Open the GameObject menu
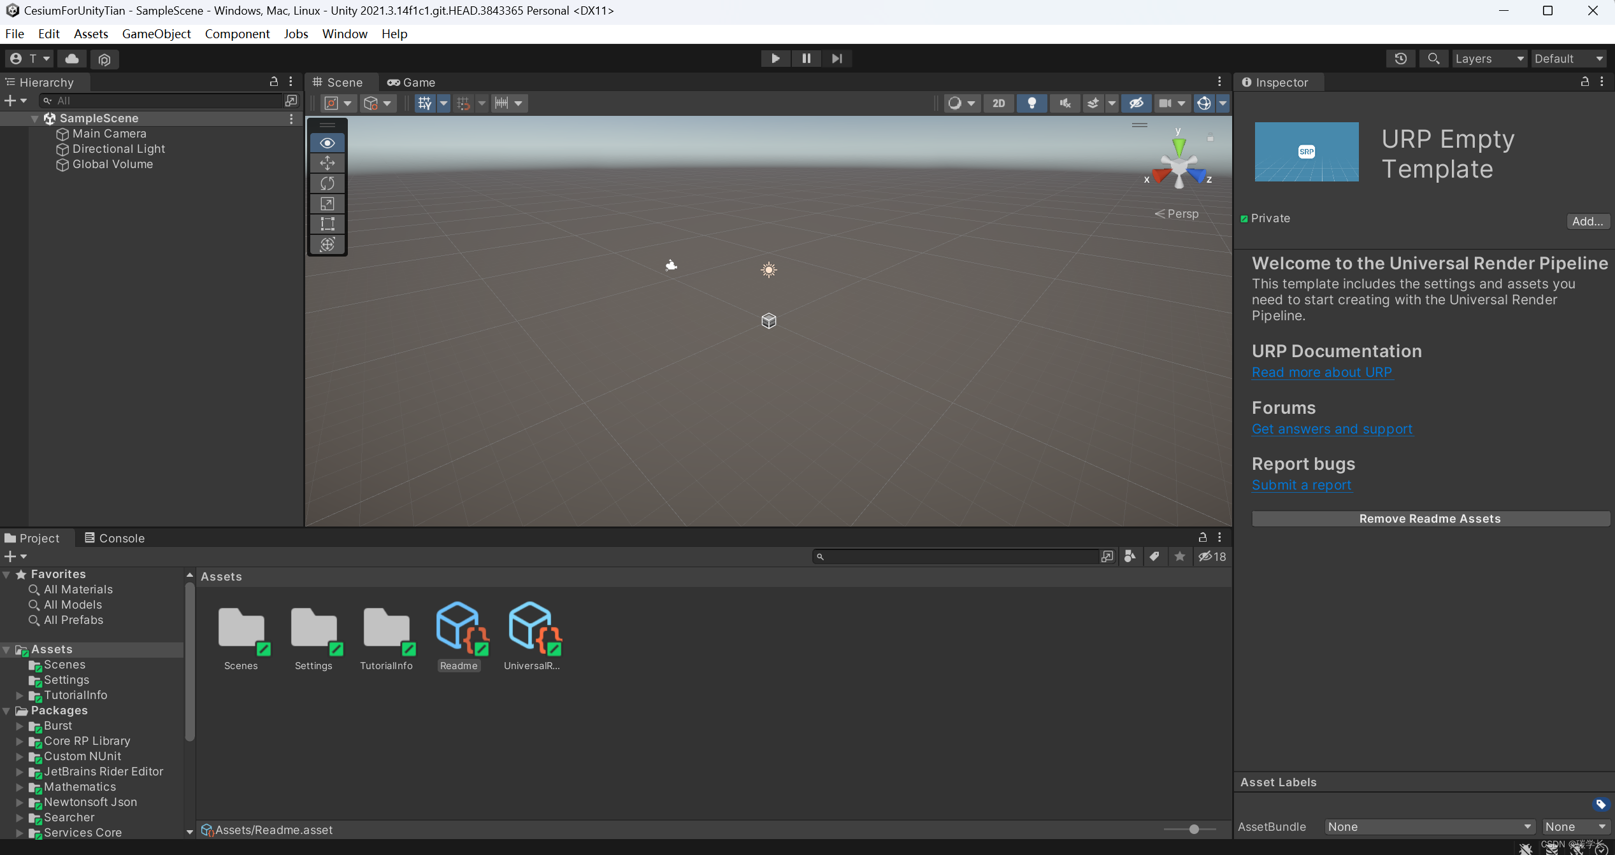The height and width of the screenshot is (855, 1615). click(156, 34)
